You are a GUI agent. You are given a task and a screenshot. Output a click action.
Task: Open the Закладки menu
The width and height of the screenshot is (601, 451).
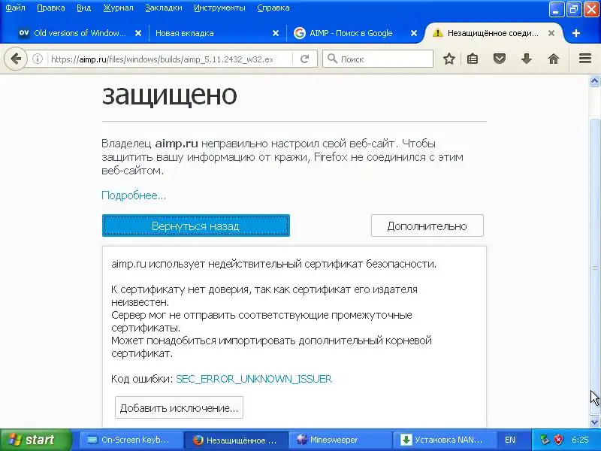click(164, 8)
